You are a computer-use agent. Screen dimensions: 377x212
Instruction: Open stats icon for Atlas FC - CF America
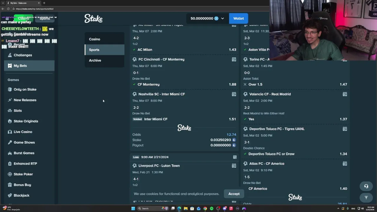coord(345,164)
